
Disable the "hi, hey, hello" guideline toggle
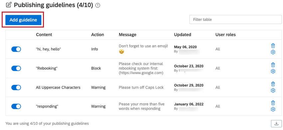(16, 49)
